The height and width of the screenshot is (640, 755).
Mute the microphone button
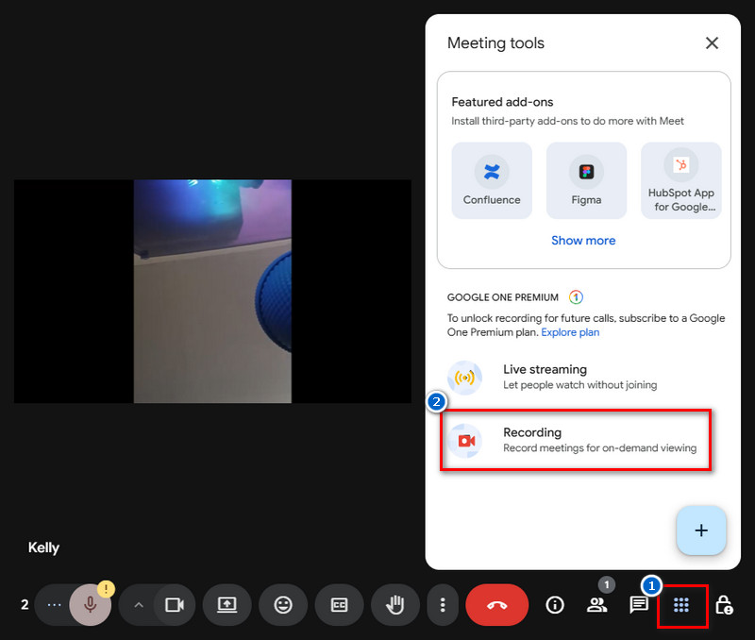tap(90, 605)
